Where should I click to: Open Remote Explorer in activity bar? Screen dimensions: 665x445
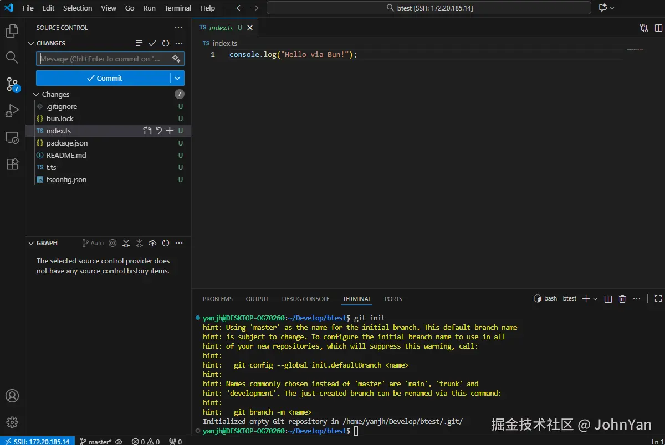pos(12,138)
